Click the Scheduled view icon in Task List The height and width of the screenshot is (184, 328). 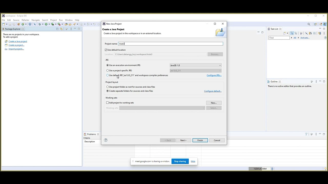tap(296, 33)
